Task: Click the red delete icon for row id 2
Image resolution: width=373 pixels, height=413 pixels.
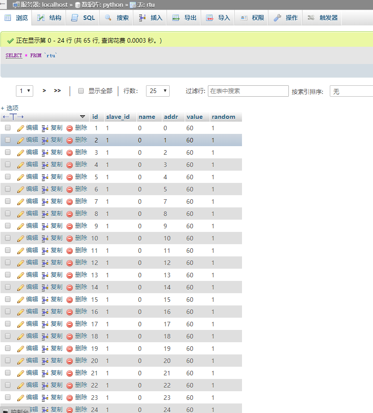Action: [70, 141]
